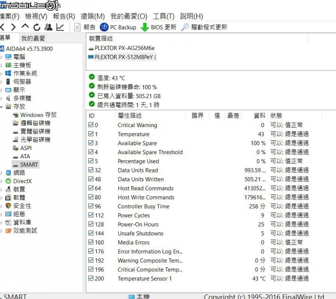Toggle checkbox for Data Units Read row
The height and width of the screenshot is (299, 336).
click(91, 170)
